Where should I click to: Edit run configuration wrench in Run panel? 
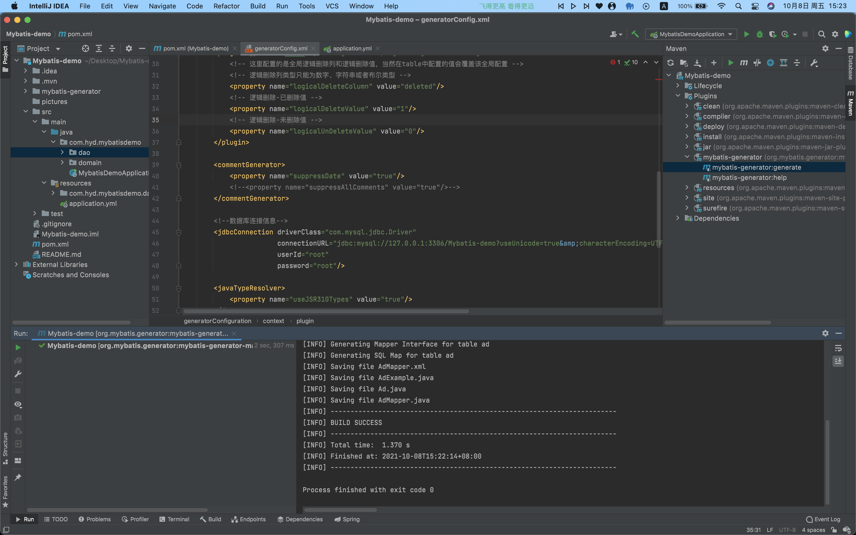point(18,374)
